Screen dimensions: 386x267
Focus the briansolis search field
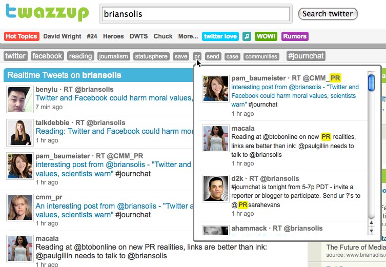pyautogui.click(x=196, y=14)
